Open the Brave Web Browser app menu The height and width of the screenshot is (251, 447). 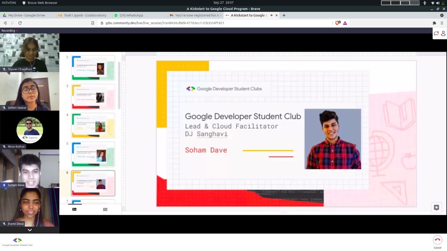40,2
